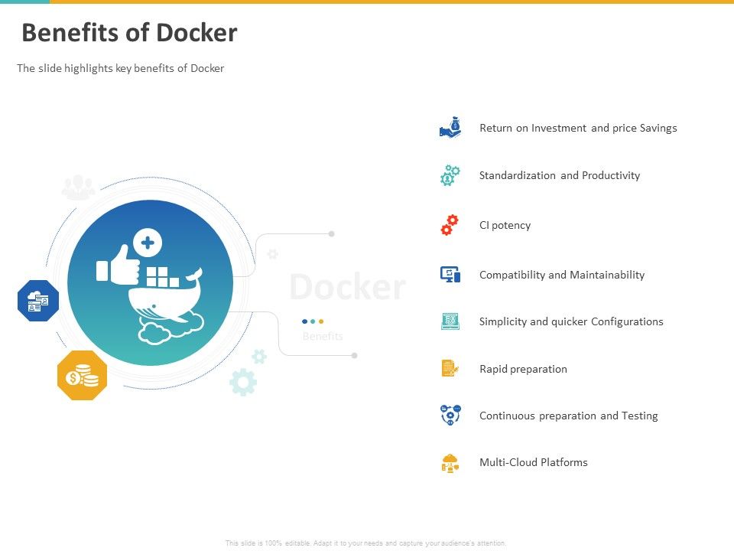Open the Docker heading text
The image size is (734, 551).
(346, 287)
